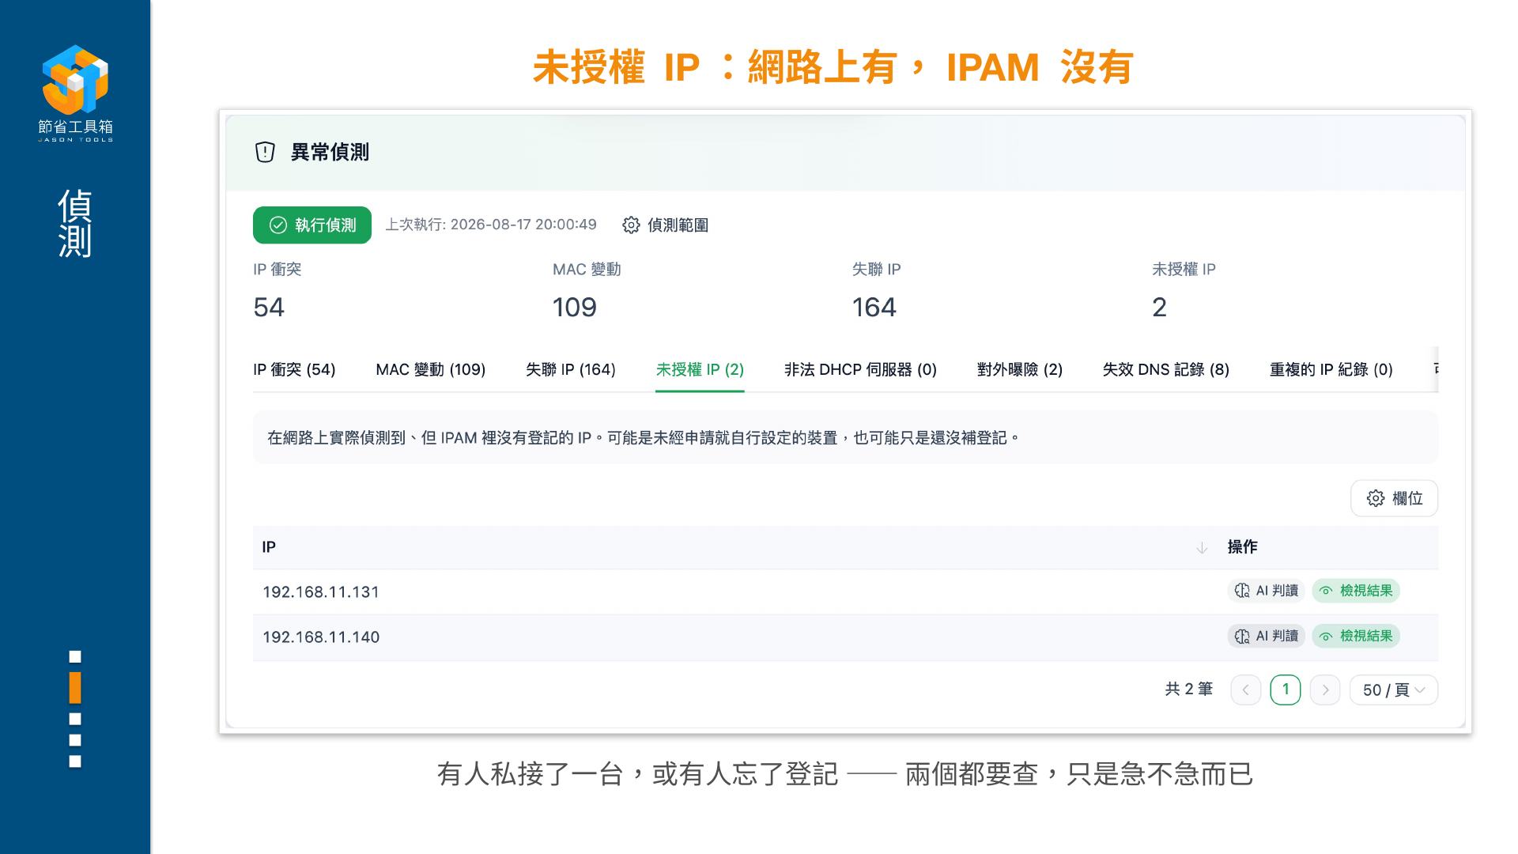The height and width of the screenshot is (854, 1518).
Task: Click the gear icon in 欄位 button
Action: pos(1376,498)
